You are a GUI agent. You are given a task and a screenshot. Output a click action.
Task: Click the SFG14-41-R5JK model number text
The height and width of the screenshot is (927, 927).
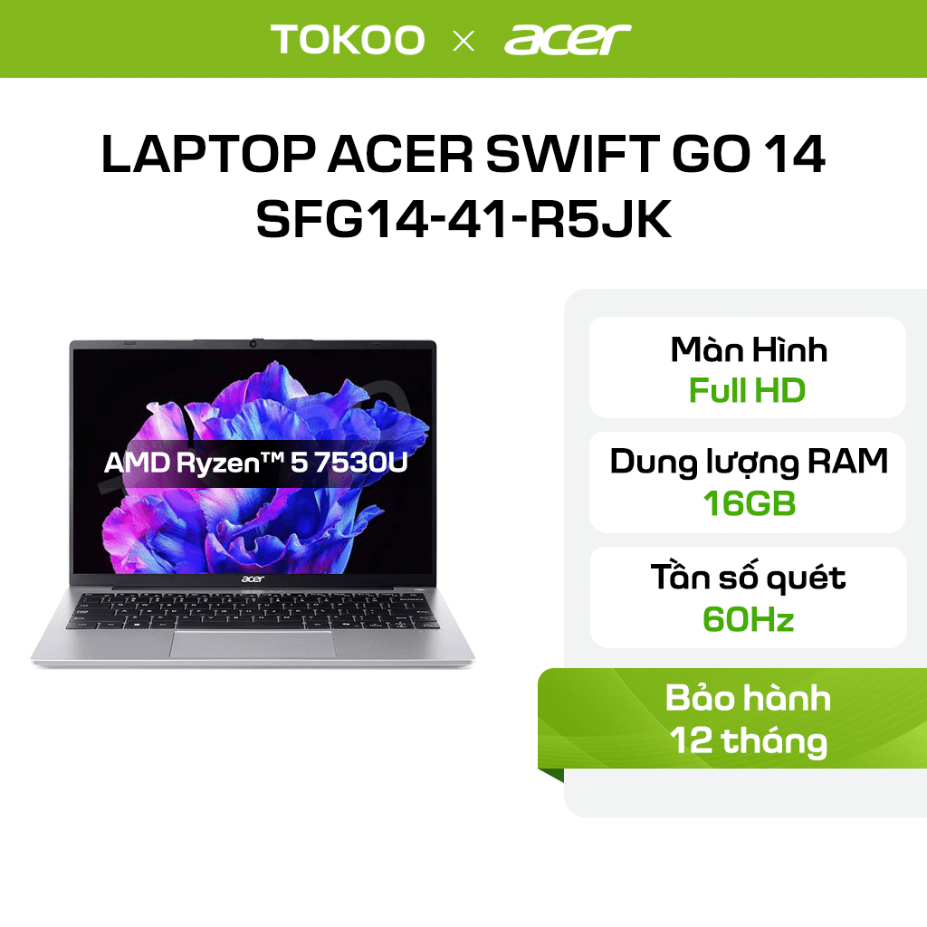tap(464, 219)
